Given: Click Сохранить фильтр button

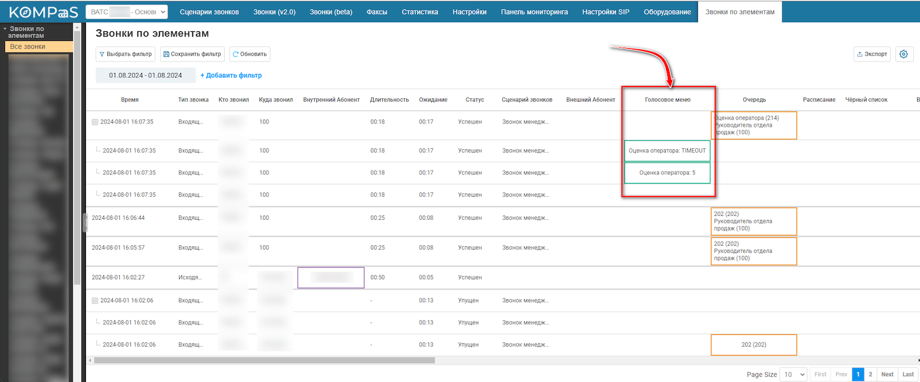Looking at the screenshot, I should pyautogui.click(x=192, y=54).
